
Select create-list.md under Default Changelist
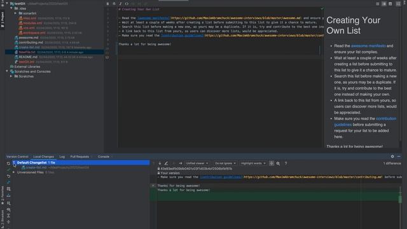[x=36, y=167]
